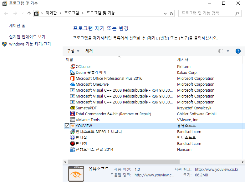The width and height of the screenshot is (245, 182).
Task: Click the Control Panel icon in address bar
Action: tap(36, 13)
